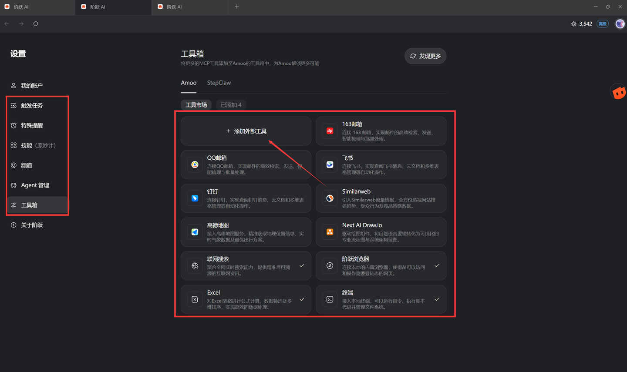Switch to the 已添加 4 tab
The image size is (627, 372).
231,105
